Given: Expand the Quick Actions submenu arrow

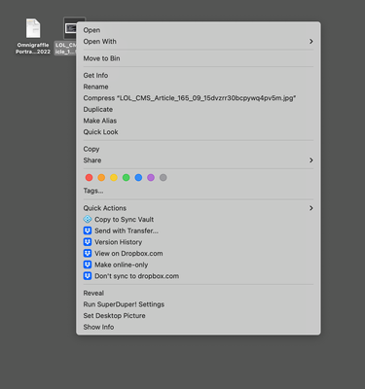Looking at the screenshot, I should click(311, 208).
